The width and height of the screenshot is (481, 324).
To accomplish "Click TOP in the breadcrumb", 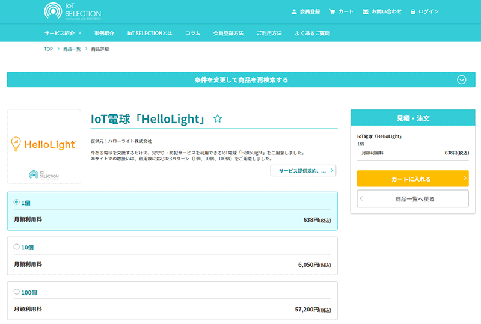I will [49, 49].
